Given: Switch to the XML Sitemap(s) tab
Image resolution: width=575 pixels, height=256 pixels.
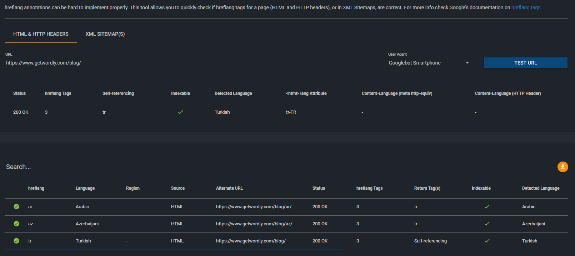Looking at the screenshot, I should point(105,34).
